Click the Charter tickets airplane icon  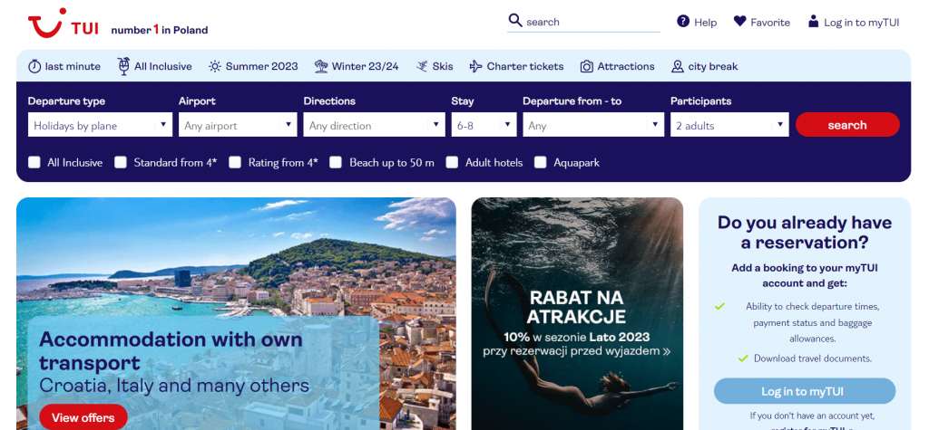(475, 66)
